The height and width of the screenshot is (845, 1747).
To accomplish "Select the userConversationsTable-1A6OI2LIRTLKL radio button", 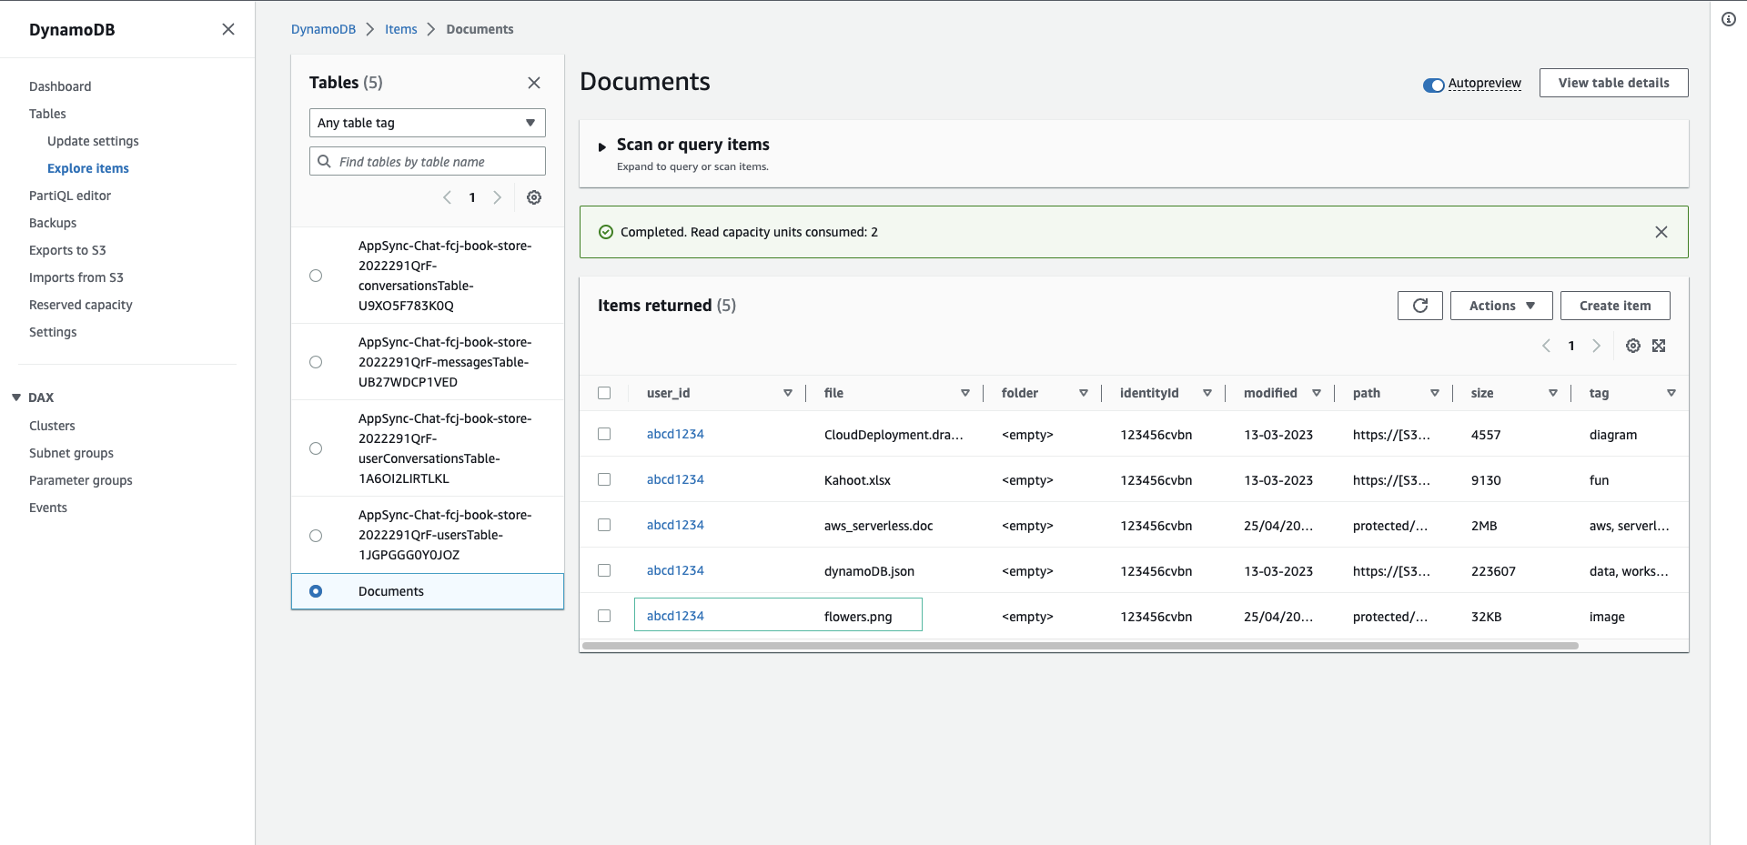I will tap(316, 448).
